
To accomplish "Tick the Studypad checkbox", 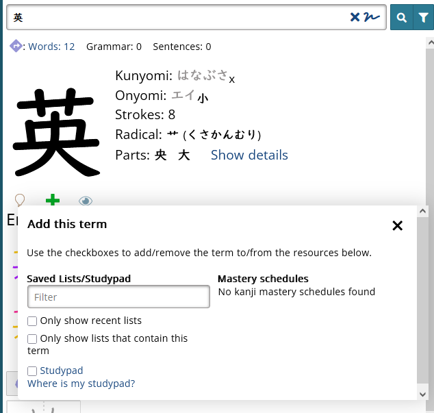I will [x=32, y=371].
